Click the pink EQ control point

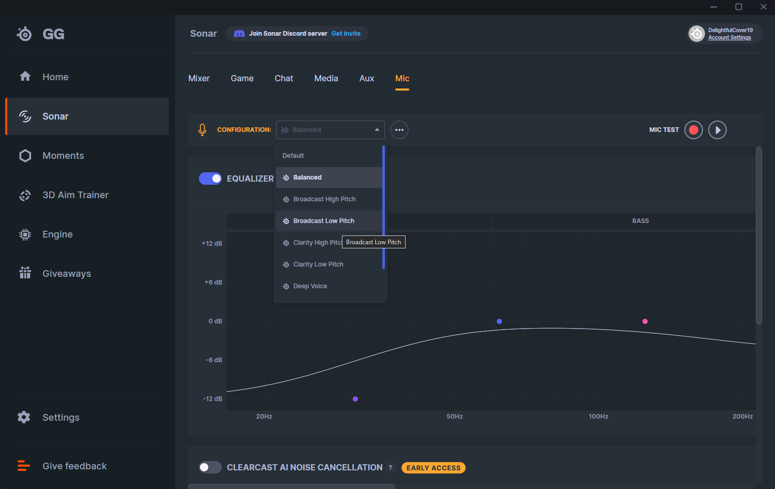pos(645,321)
